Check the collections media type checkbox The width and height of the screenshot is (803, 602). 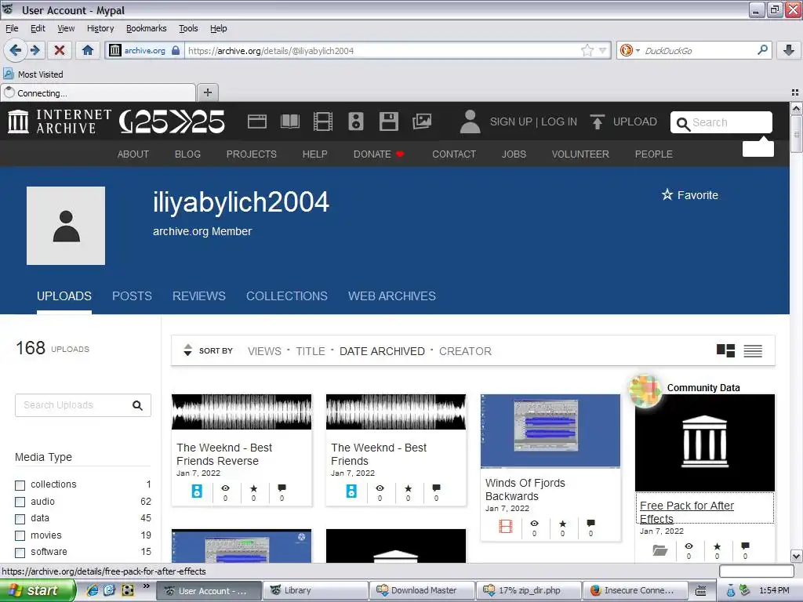coord(20,485)
